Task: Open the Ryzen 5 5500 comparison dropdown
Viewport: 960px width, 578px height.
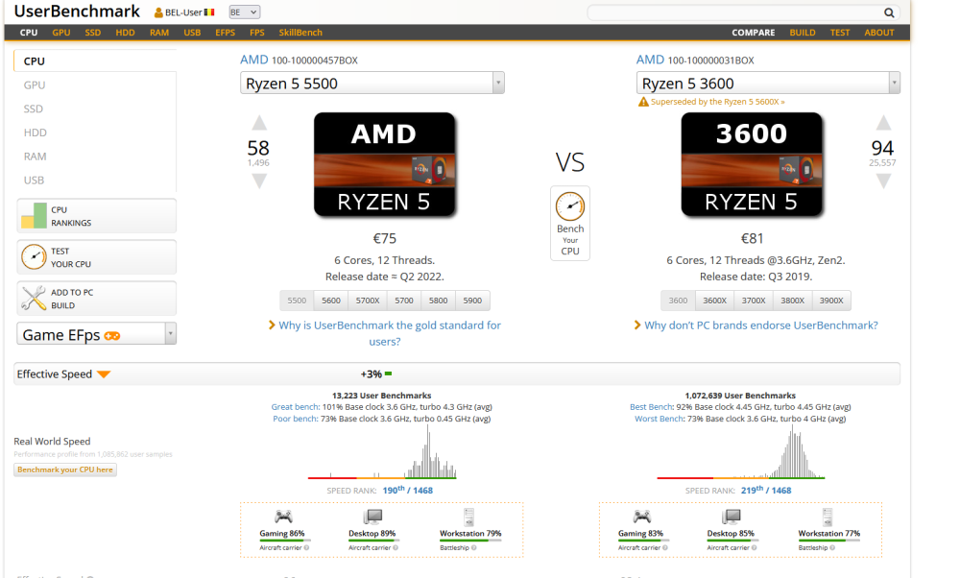Action: click(x=497, y=83)
